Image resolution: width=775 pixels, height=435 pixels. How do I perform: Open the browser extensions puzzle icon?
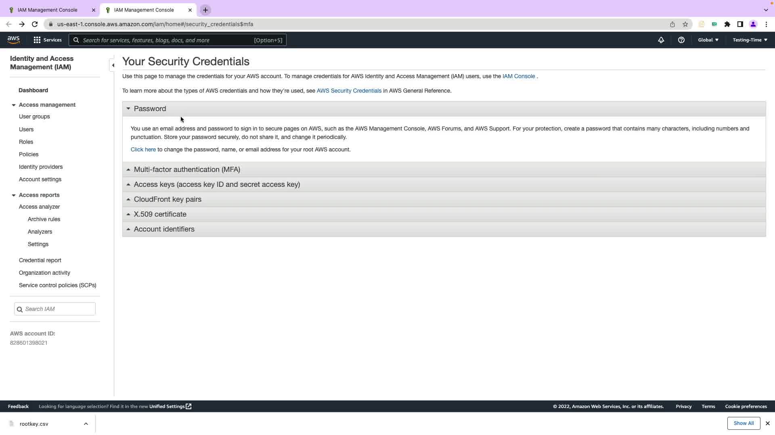point(727,24)
